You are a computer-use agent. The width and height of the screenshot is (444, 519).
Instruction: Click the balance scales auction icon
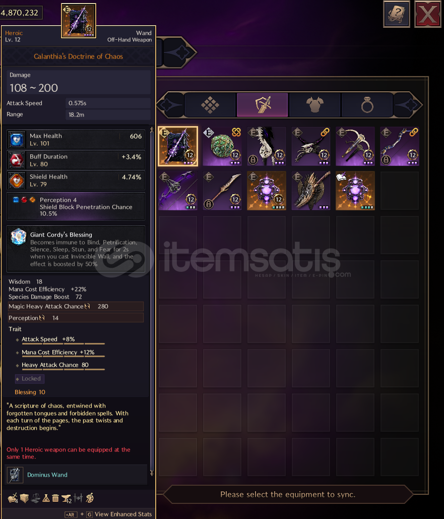pyautogui.click(x=35, y=498)
